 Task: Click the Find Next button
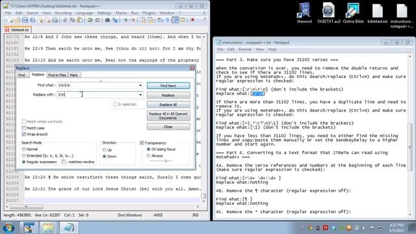168,86
